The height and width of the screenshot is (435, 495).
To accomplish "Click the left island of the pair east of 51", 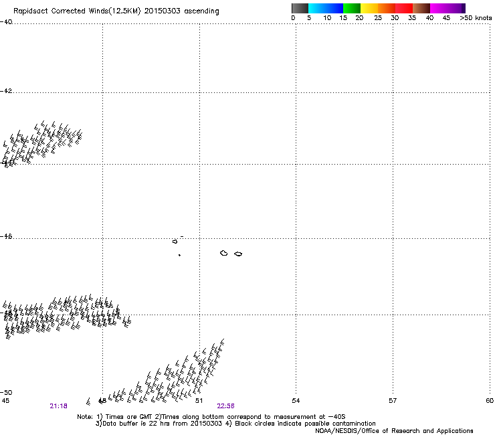I will coord(223,253).
